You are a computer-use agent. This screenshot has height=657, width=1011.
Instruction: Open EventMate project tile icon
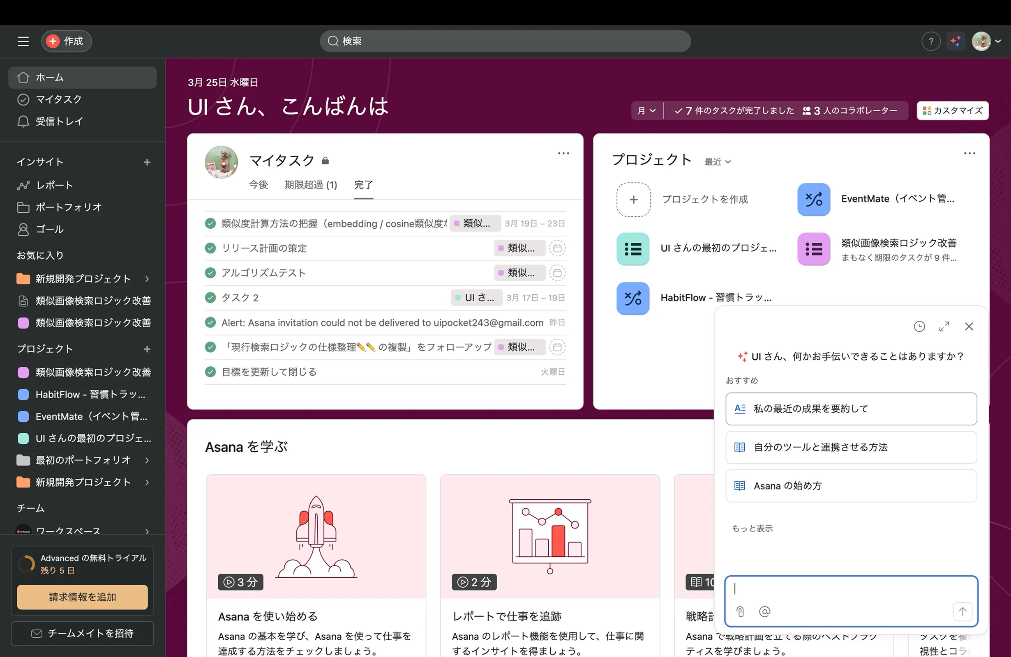[x=813, y=200]
